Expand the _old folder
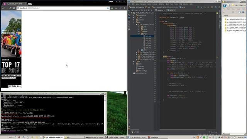 [x=139, y=27]
